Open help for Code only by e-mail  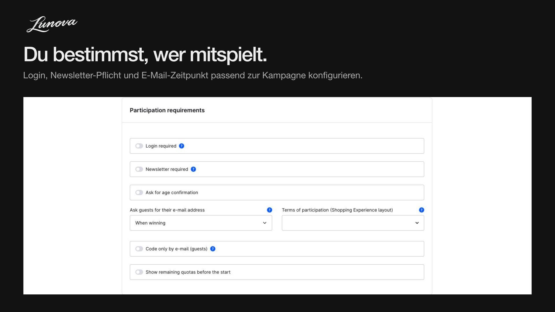point(213,249)
